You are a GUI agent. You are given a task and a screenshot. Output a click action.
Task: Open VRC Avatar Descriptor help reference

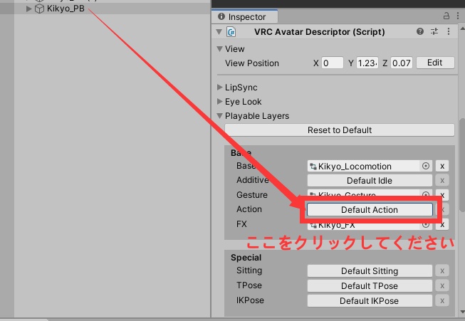[420, 31]
